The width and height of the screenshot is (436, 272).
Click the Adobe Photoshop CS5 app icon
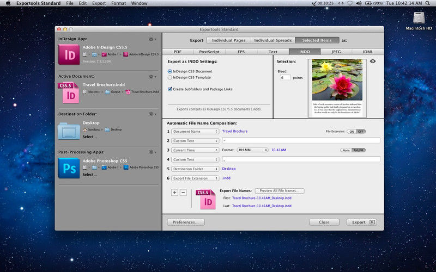[69, 168]
